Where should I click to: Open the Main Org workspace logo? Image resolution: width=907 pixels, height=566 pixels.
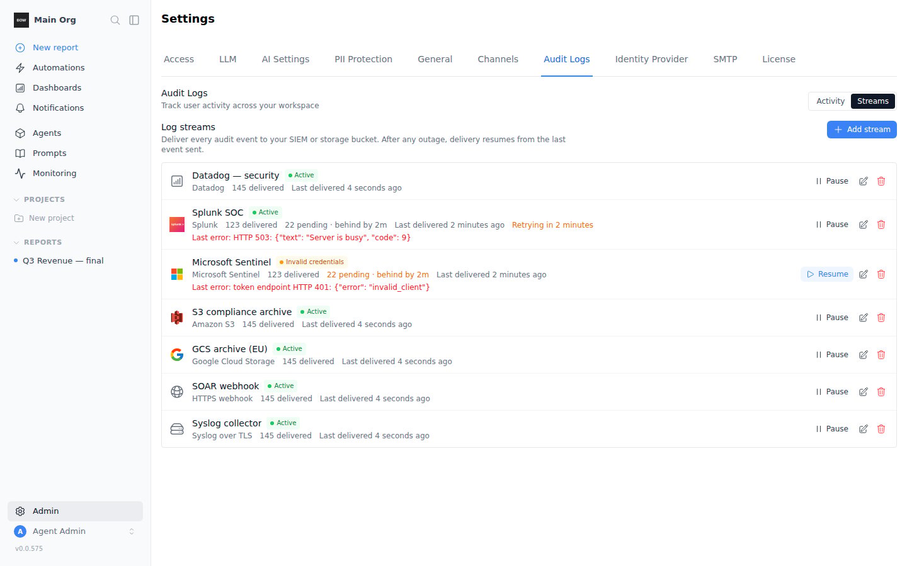[21, 20]
